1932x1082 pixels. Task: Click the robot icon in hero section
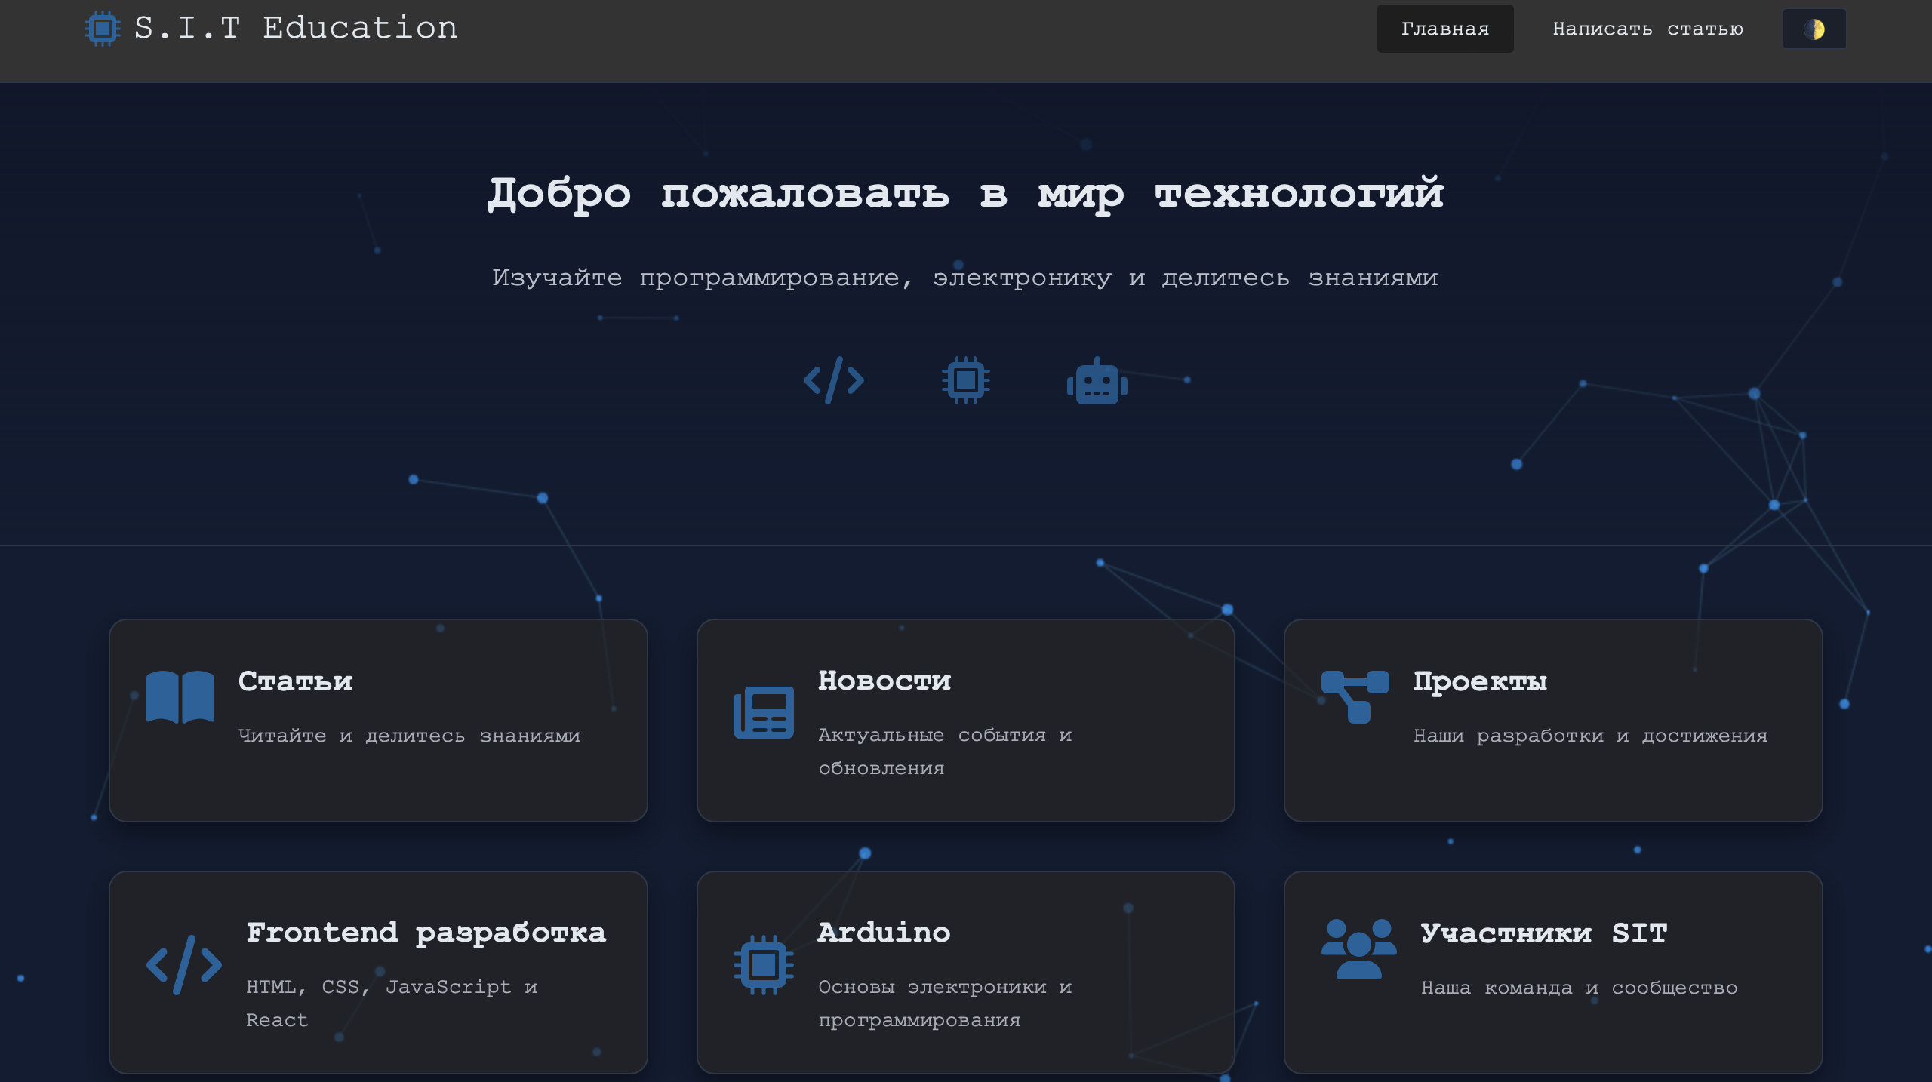(x=1097, y=380)
